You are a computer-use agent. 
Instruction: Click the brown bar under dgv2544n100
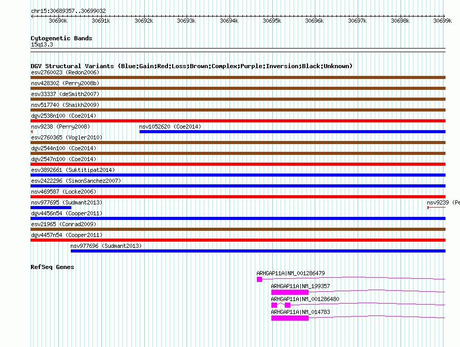pos(238,153)
